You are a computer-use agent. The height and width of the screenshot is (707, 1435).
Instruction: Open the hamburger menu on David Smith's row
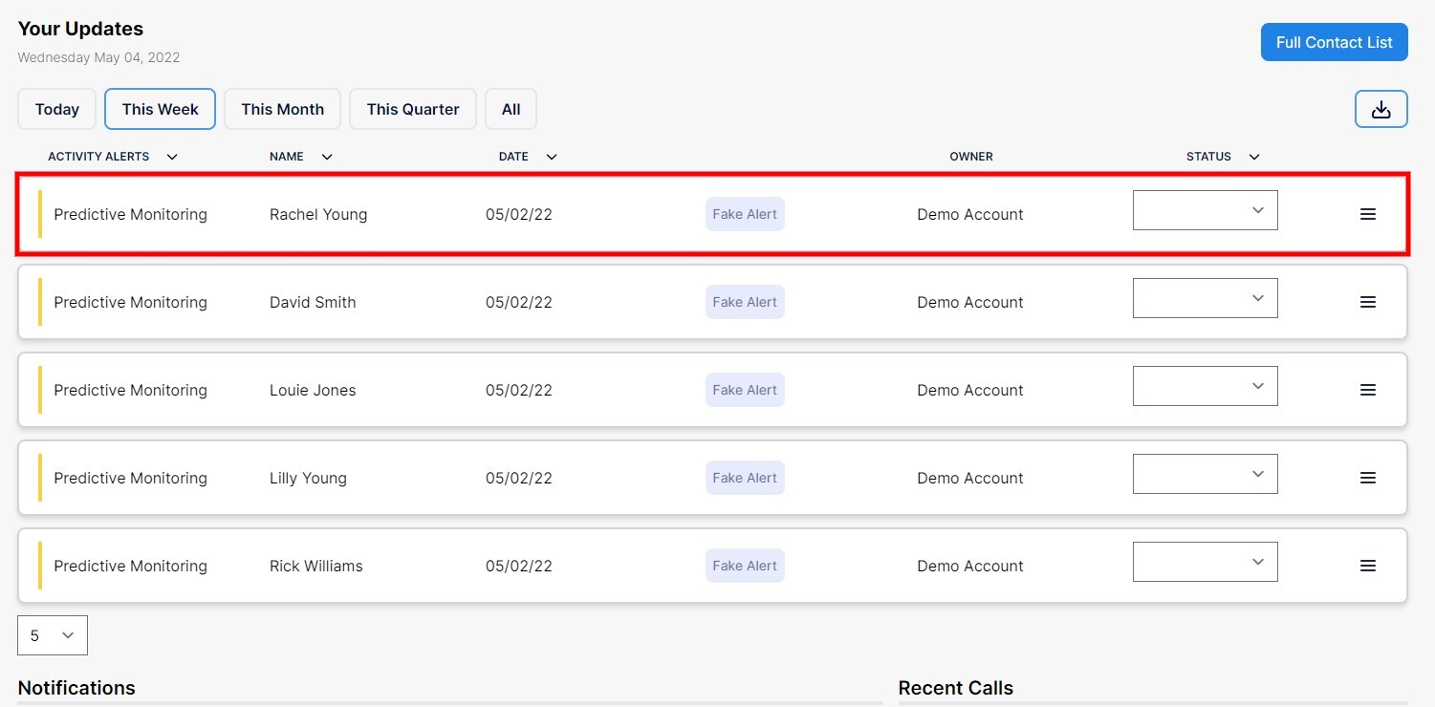point(1368,302)
